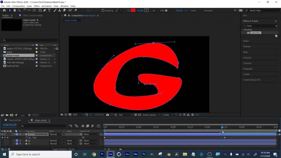Click the Search Help field

[x=263, y=11]
